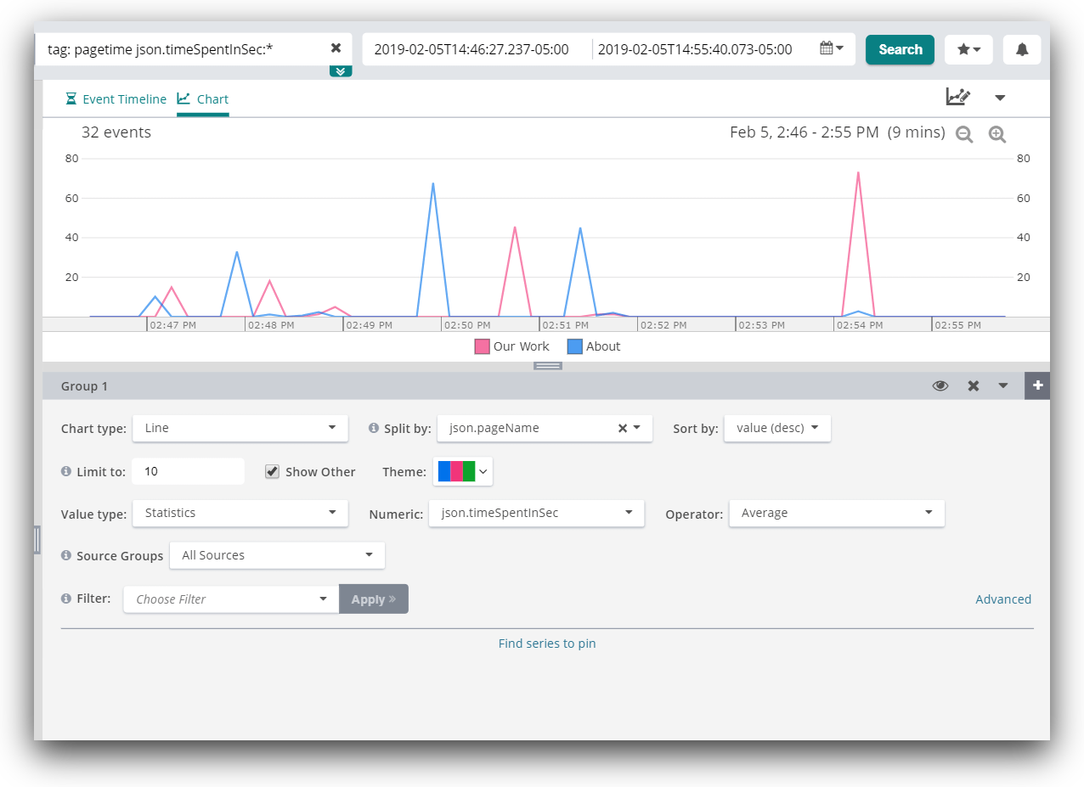Screen dimensions: 1084x787
Task: Open the Sort by value dropdown
Action: [777, 428]
